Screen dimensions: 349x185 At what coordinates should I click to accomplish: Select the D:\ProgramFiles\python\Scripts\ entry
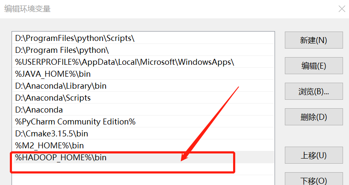(x=75, y=38)
